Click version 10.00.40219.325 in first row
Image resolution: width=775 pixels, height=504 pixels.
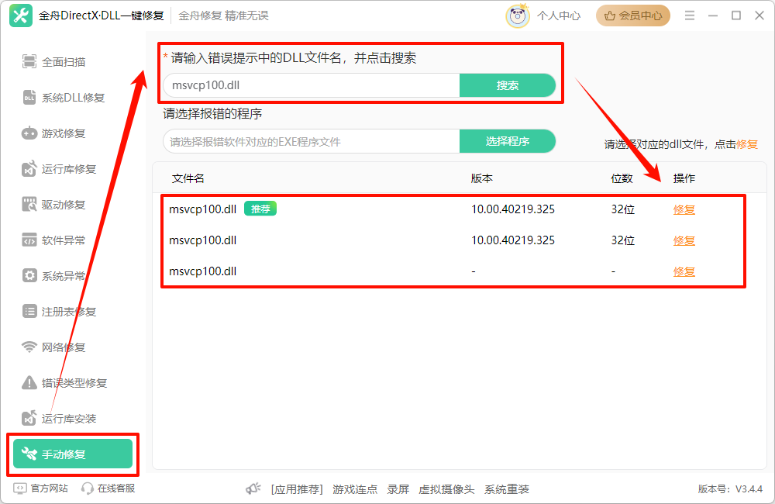pos(513,209)
